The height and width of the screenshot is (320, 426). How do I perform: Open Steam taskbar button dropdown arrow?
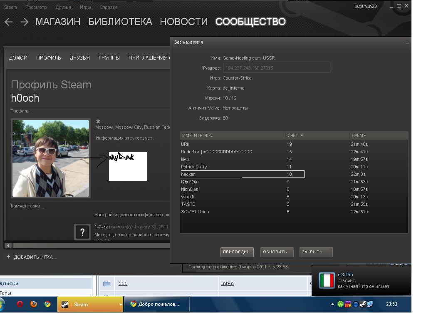[x=121, y=305]
